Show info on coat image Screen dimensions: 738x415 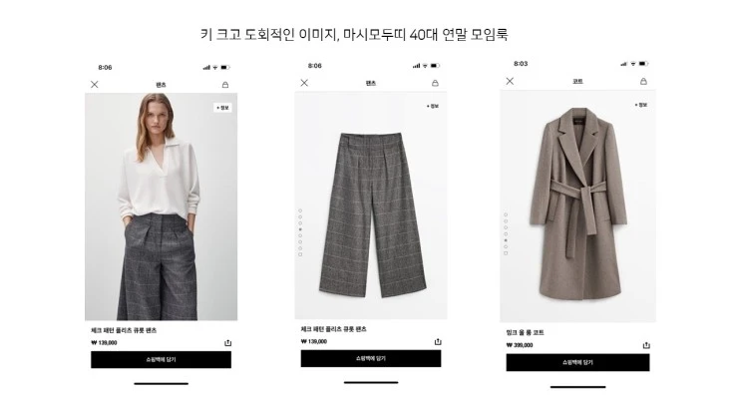[641, 105]
